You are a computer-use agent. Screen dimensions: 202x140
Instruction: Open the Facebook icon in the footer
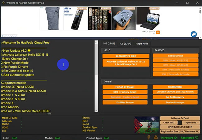(x=149, y=137)
